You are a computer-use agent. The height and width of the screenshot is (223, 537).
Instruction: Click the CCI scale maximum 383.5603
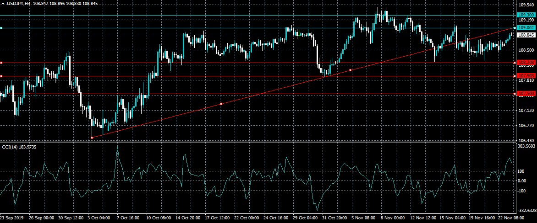tap(526, 146)
